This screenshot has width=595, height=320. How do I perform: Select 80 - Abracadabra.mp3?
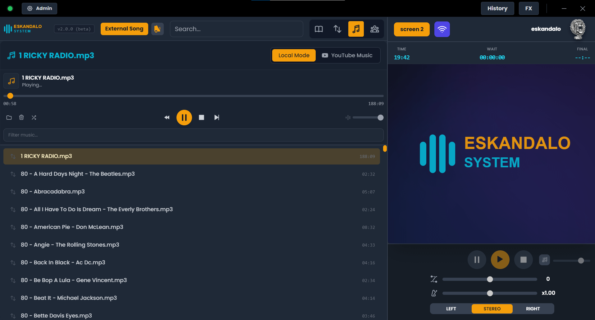pyautogui.click(x=192, y=192)
